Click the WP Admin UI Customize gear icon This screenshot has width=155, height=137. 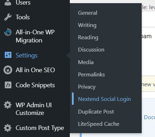pos(8,105)
